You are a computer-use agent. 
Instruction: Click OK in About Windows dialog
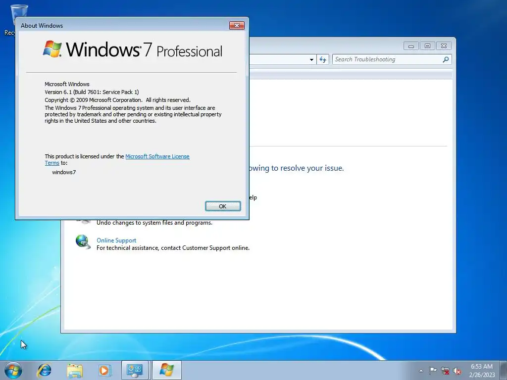click(x=223, y=206)
